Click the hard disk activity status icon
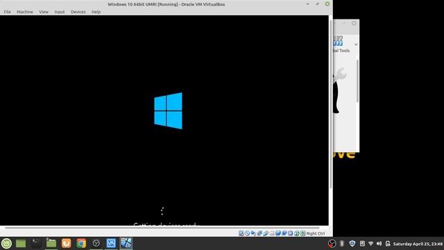 241,233
